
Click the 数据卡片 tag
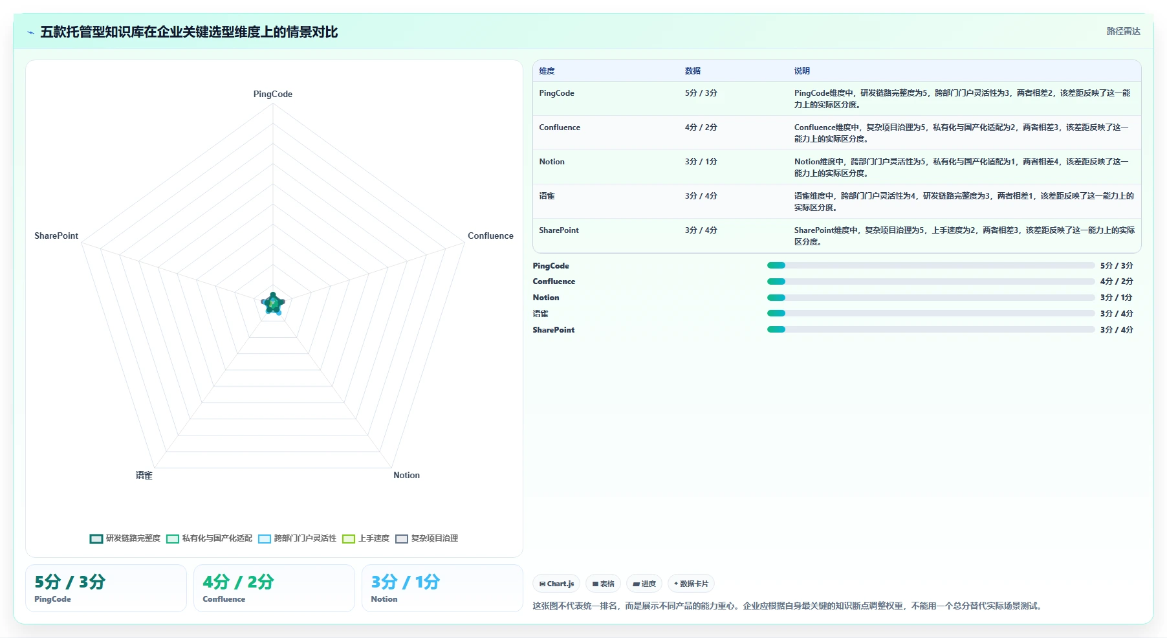(691, 584)
